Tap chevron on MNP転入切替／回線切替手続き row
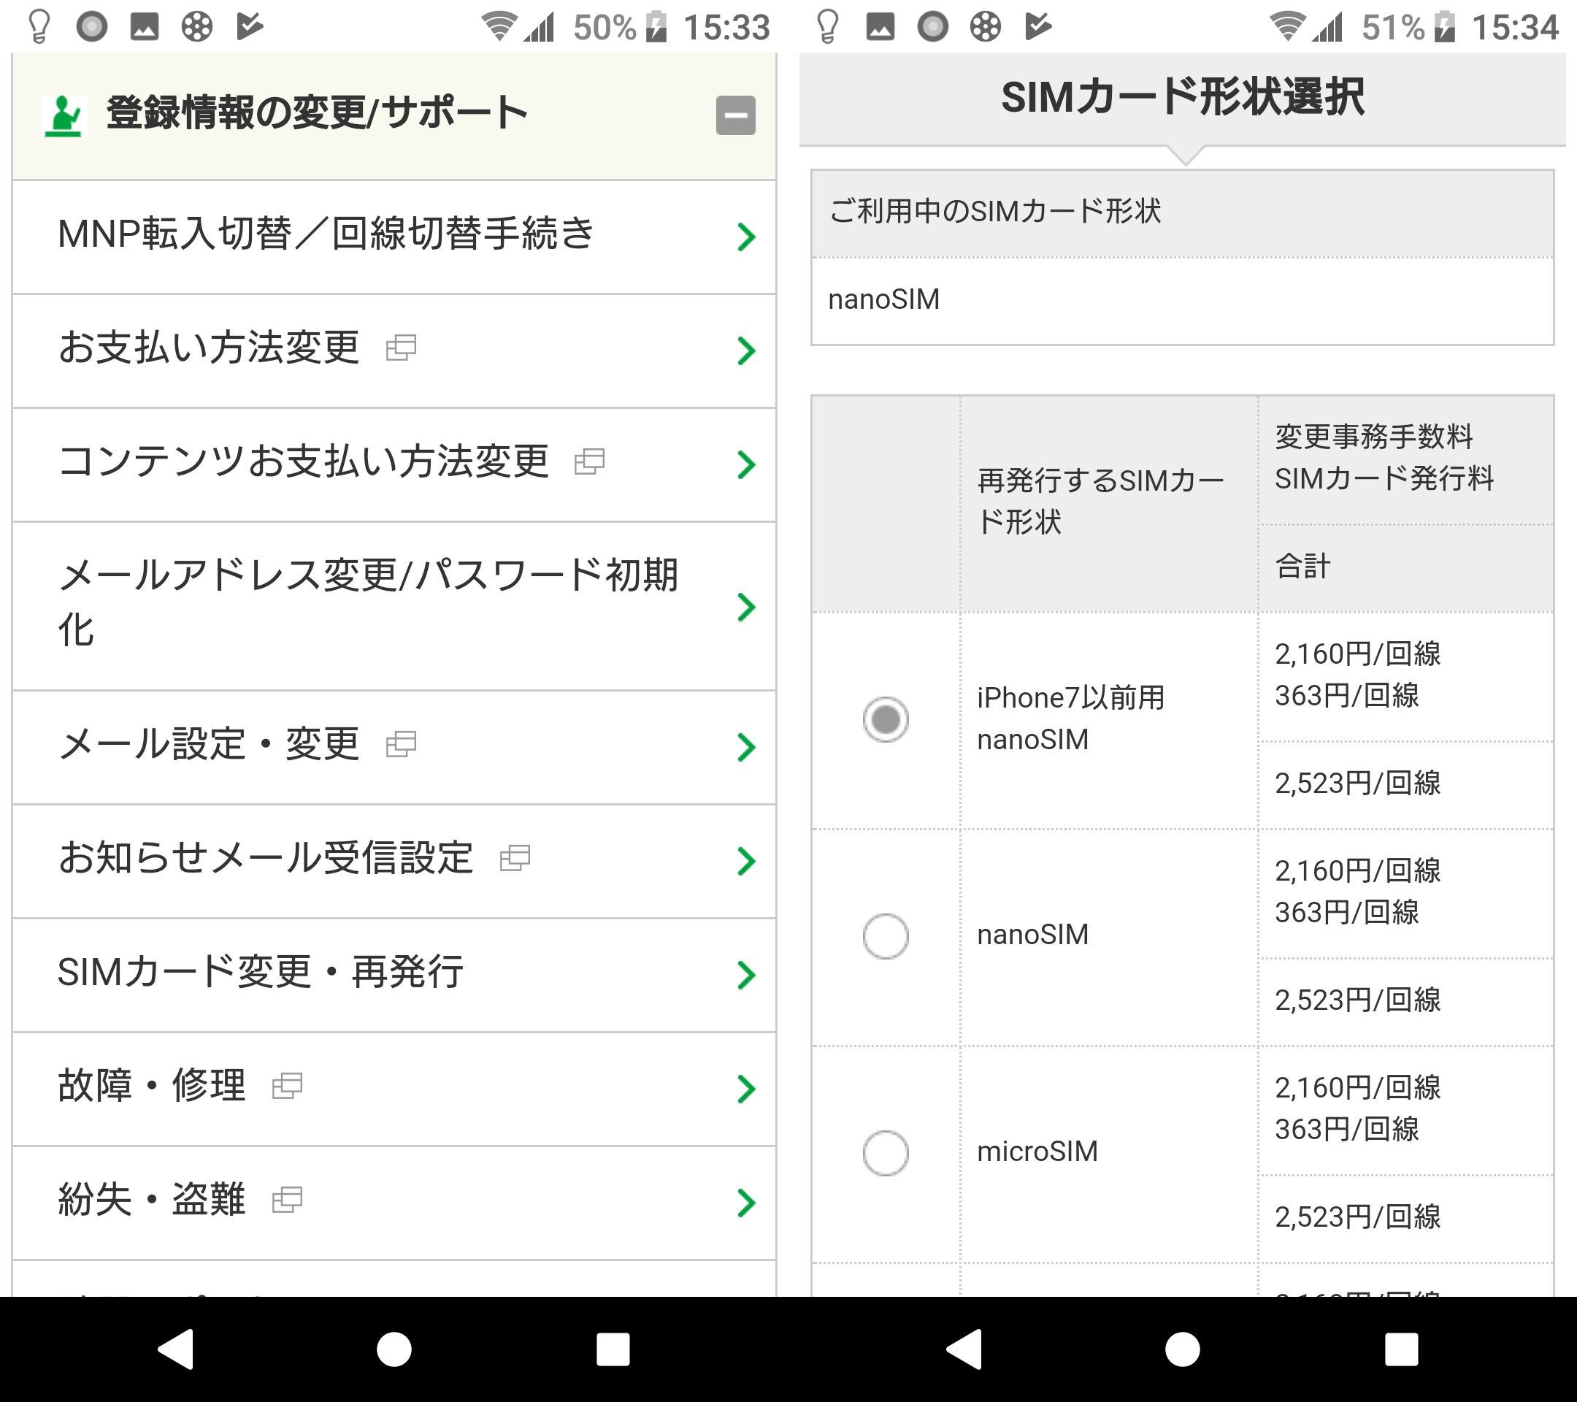The height and width of the screenshot is (1402, 1577). (745, 237)
